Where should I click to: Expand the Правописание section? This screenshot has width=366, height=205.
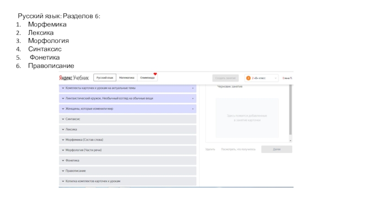click(x=128, y=171)
